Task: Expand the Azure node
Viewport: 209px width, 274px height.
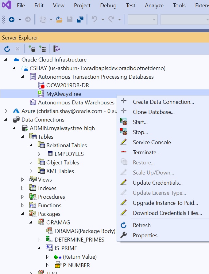Action: click(x=6, y=111)
